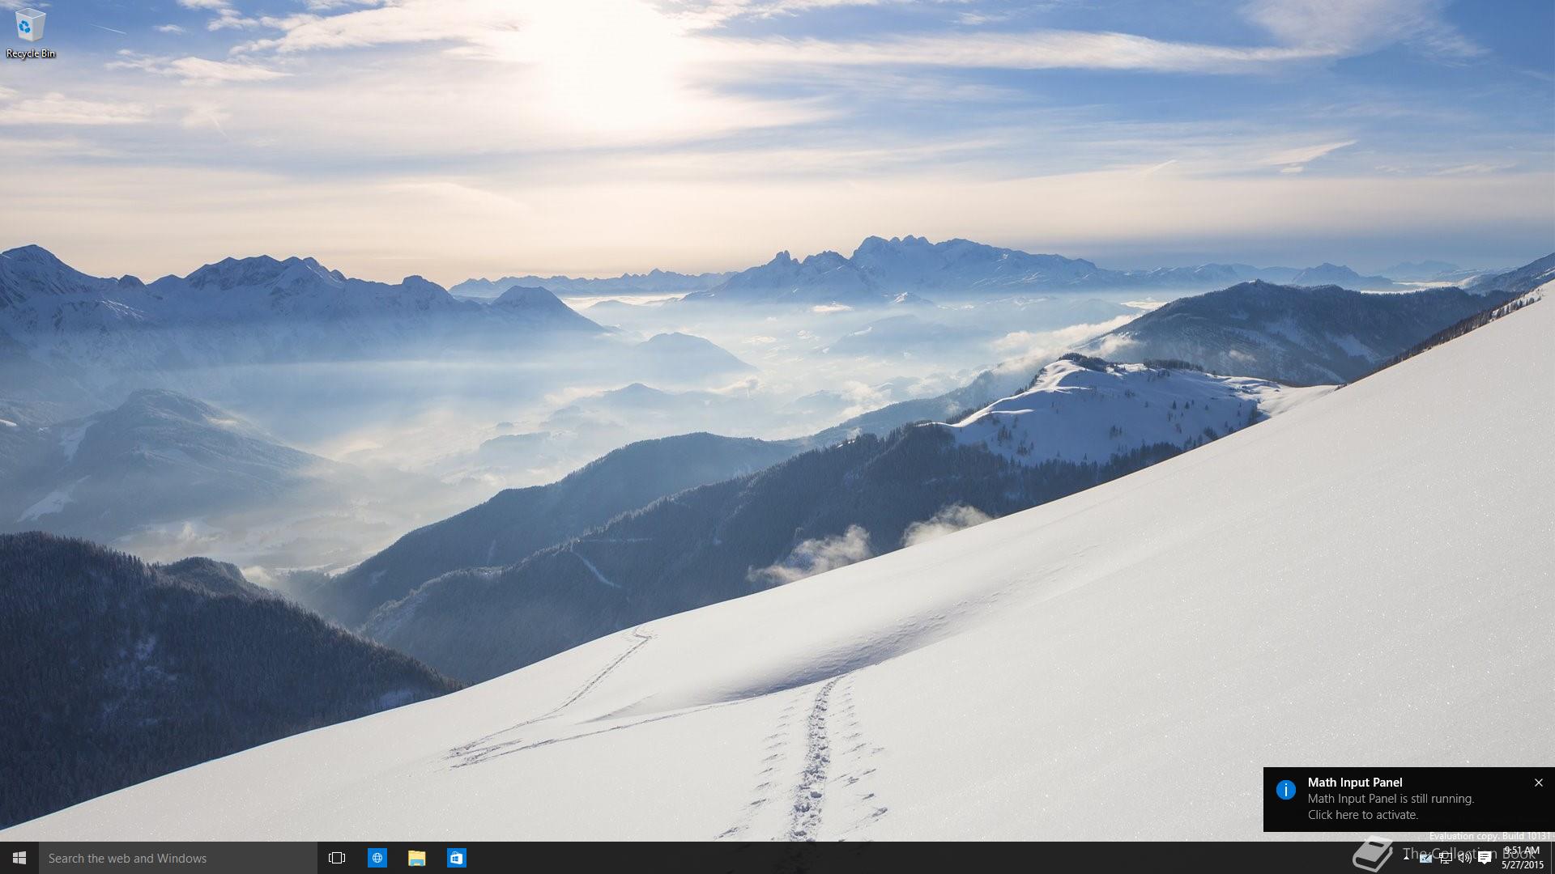Click the Show desktop sliver at taskbar edge

(1553, 858)
